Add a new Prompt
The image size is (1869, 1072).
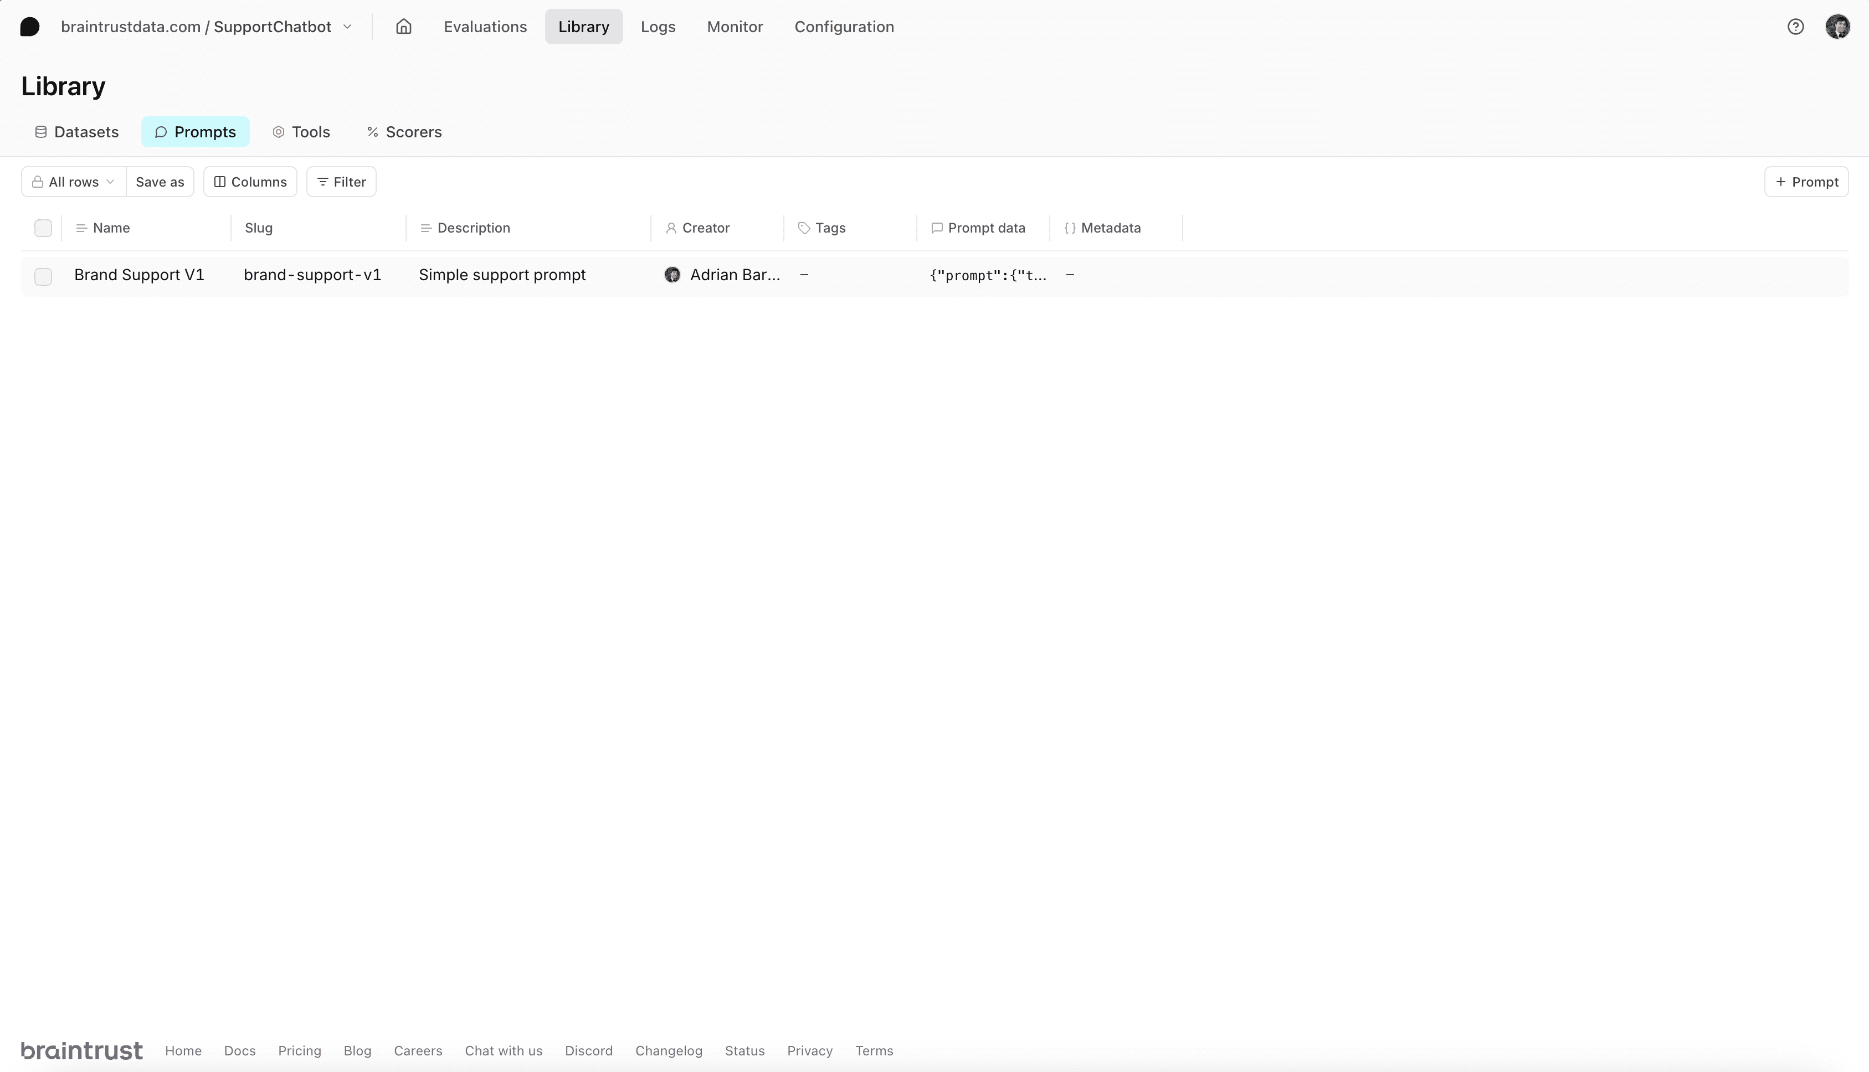[1806, 182]
